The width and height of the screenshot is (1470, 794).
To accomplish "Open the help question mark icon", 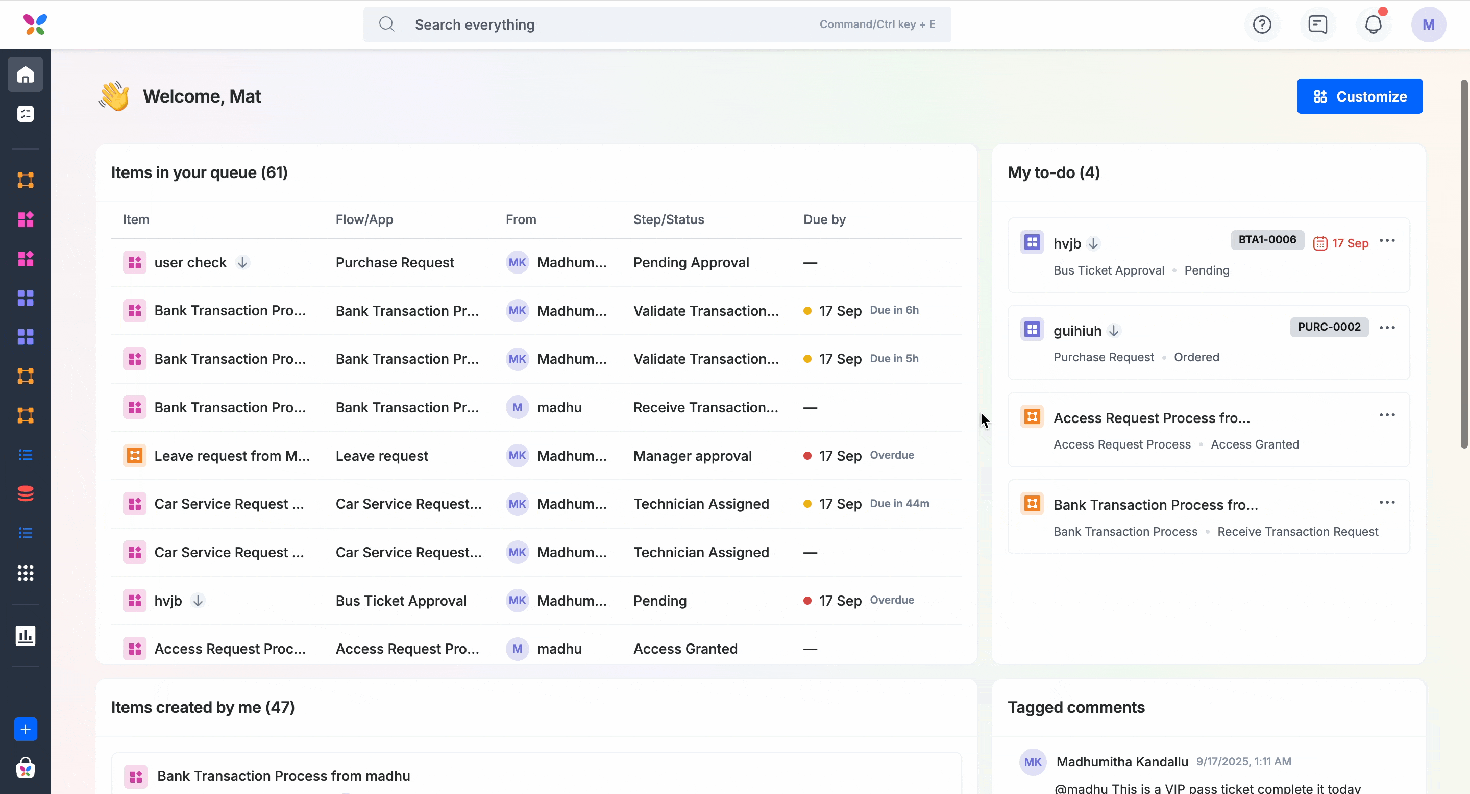I will pyautogui.click(x=1262, y=24).
